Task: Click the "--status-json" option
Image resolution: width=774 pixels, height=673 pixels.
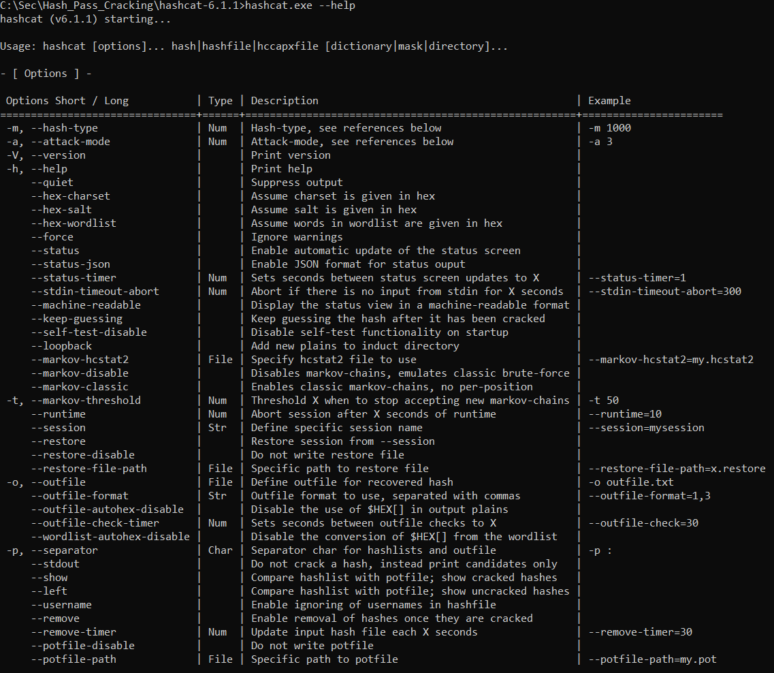Action: 70,264
